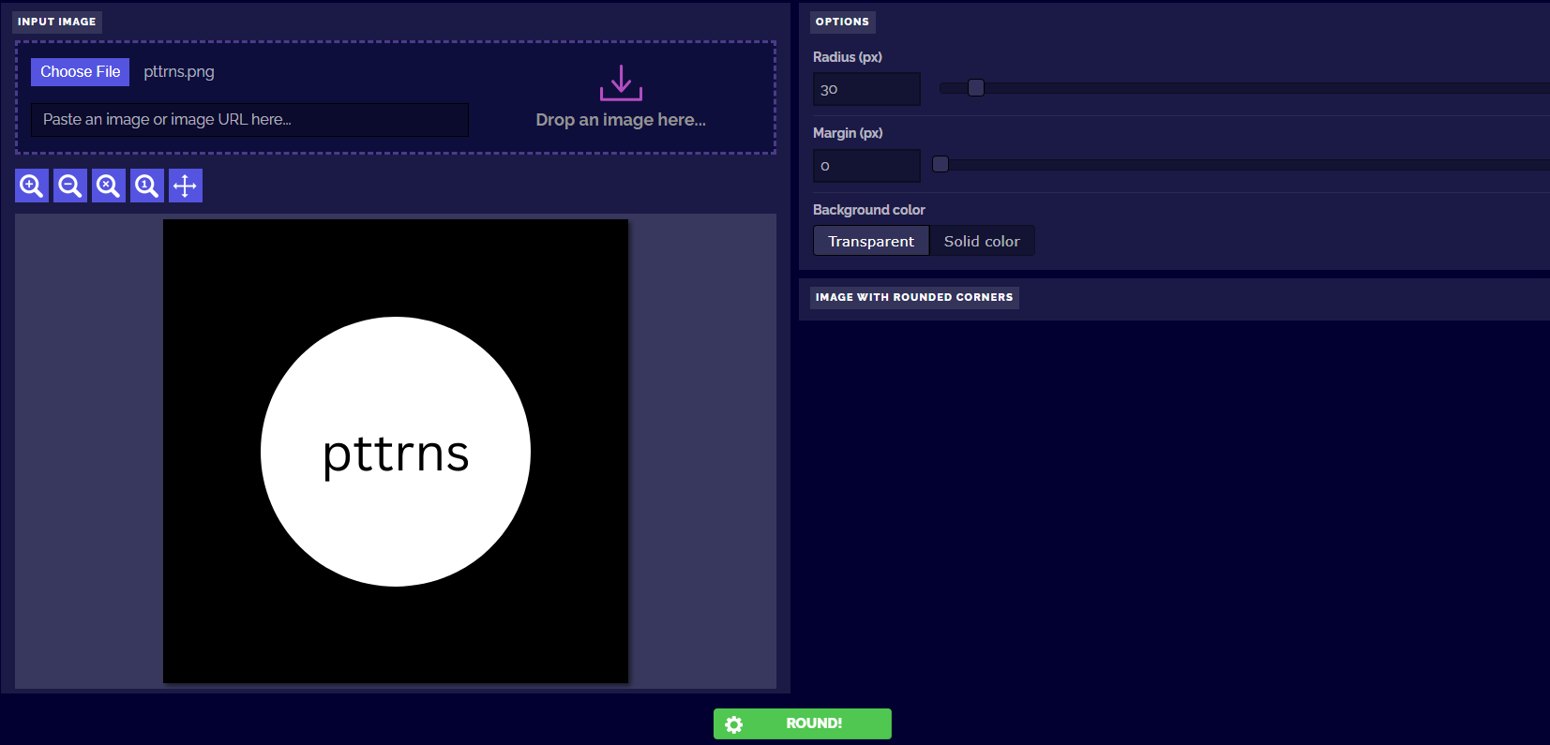Click the 'Radius (px)' label
Viewport: 1550px width, 745px height.
click(x=848, y=57)
